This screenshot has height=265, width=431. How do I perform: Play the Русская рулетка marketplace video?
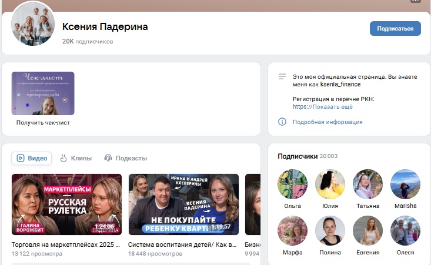[x=66, y=204]
